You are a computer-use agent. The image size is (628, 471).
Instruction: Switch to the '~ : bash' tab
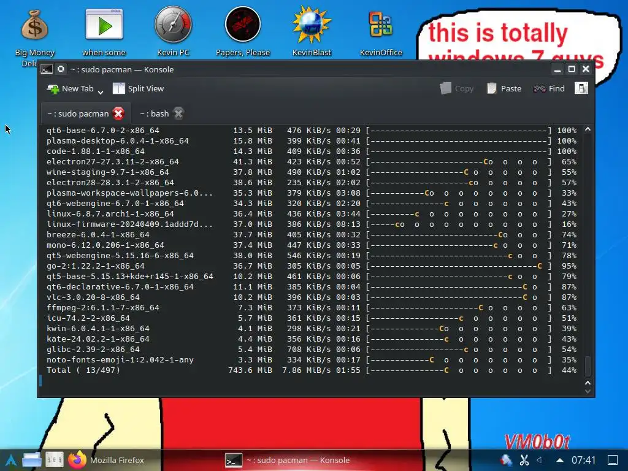[154, 113]
